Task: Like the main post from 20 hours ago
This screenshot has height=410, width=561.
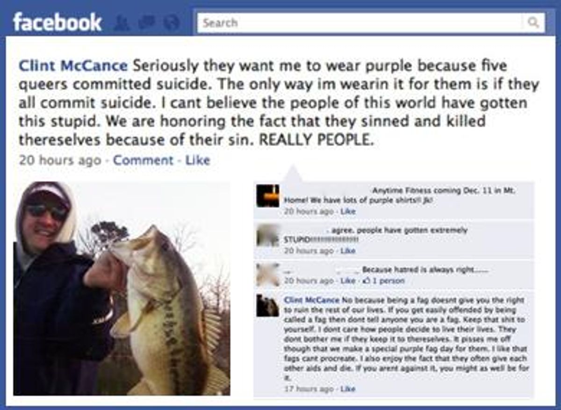Action: (198, 160)
